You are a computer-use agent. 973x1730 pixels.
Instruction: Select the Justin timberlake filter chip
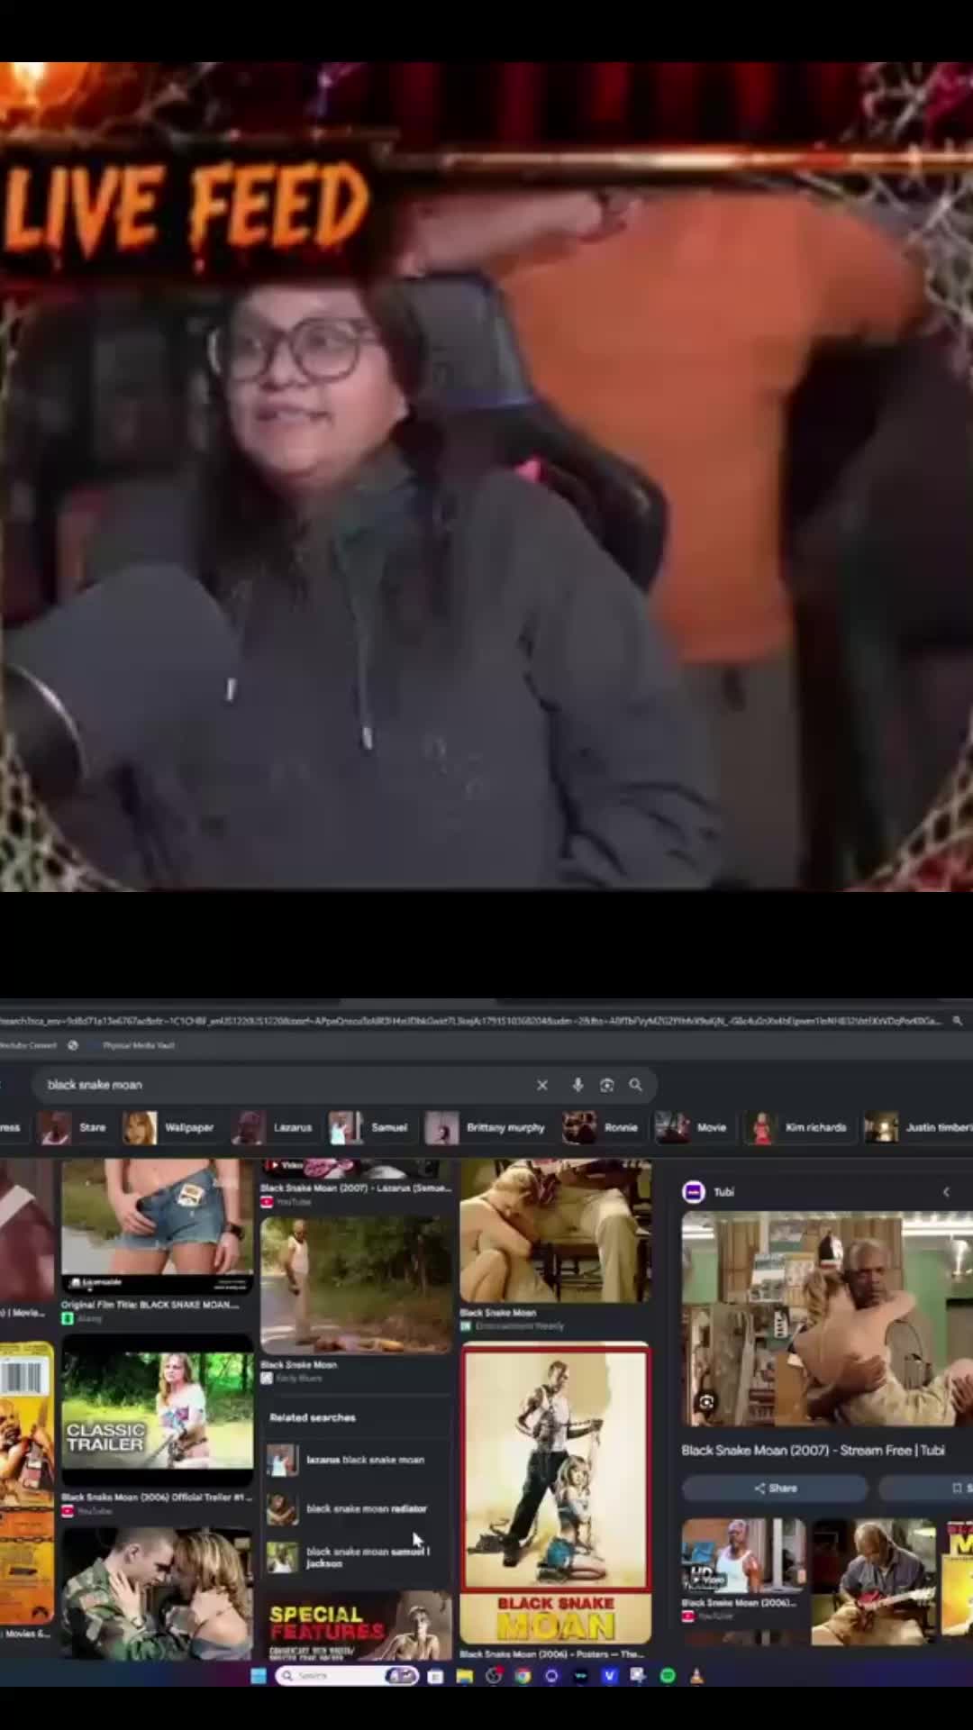point(917,1127)
